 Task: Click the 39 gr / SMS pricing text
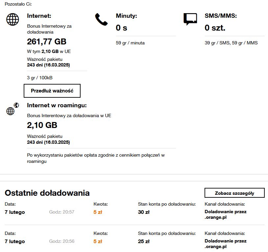click(x=216, y=43)
